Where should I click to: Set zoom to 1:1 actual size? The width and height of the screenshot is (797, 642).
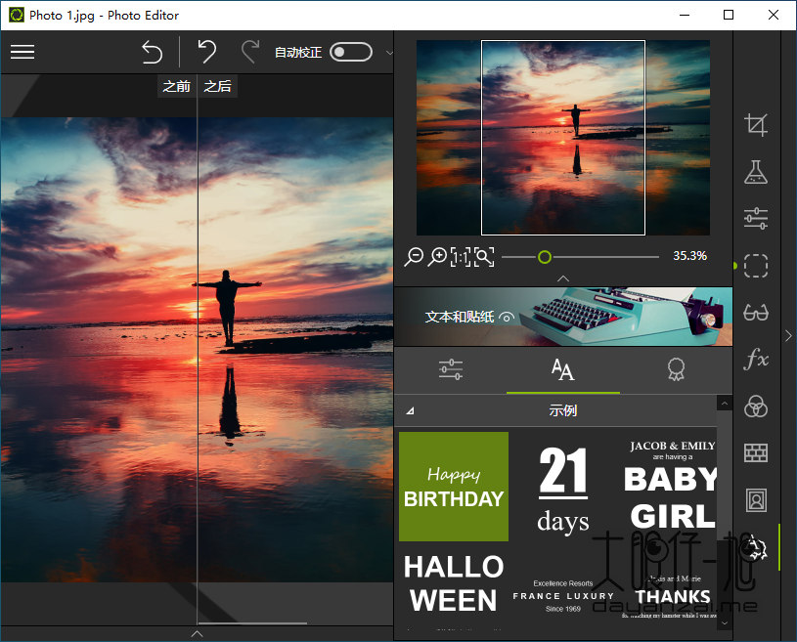pos(461,257)
